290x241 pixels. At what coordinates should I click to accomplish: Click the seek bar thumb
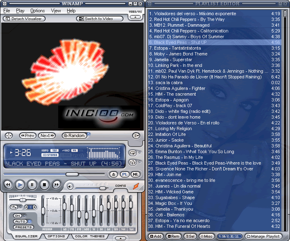(72, 174)
